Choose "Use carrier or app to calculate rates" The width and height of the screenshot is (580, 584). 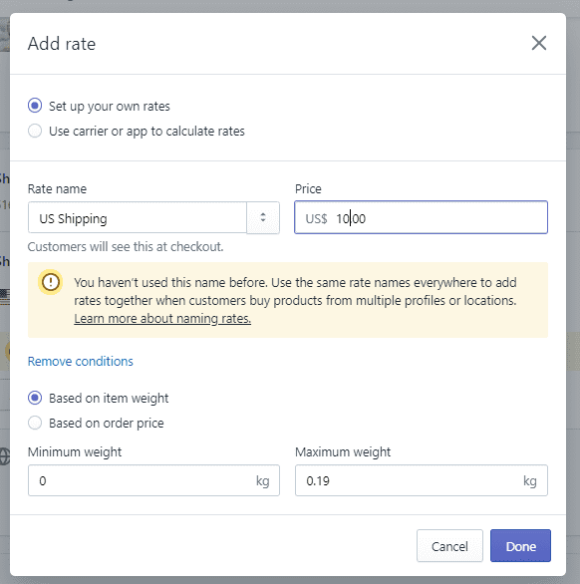click(35, 131)
